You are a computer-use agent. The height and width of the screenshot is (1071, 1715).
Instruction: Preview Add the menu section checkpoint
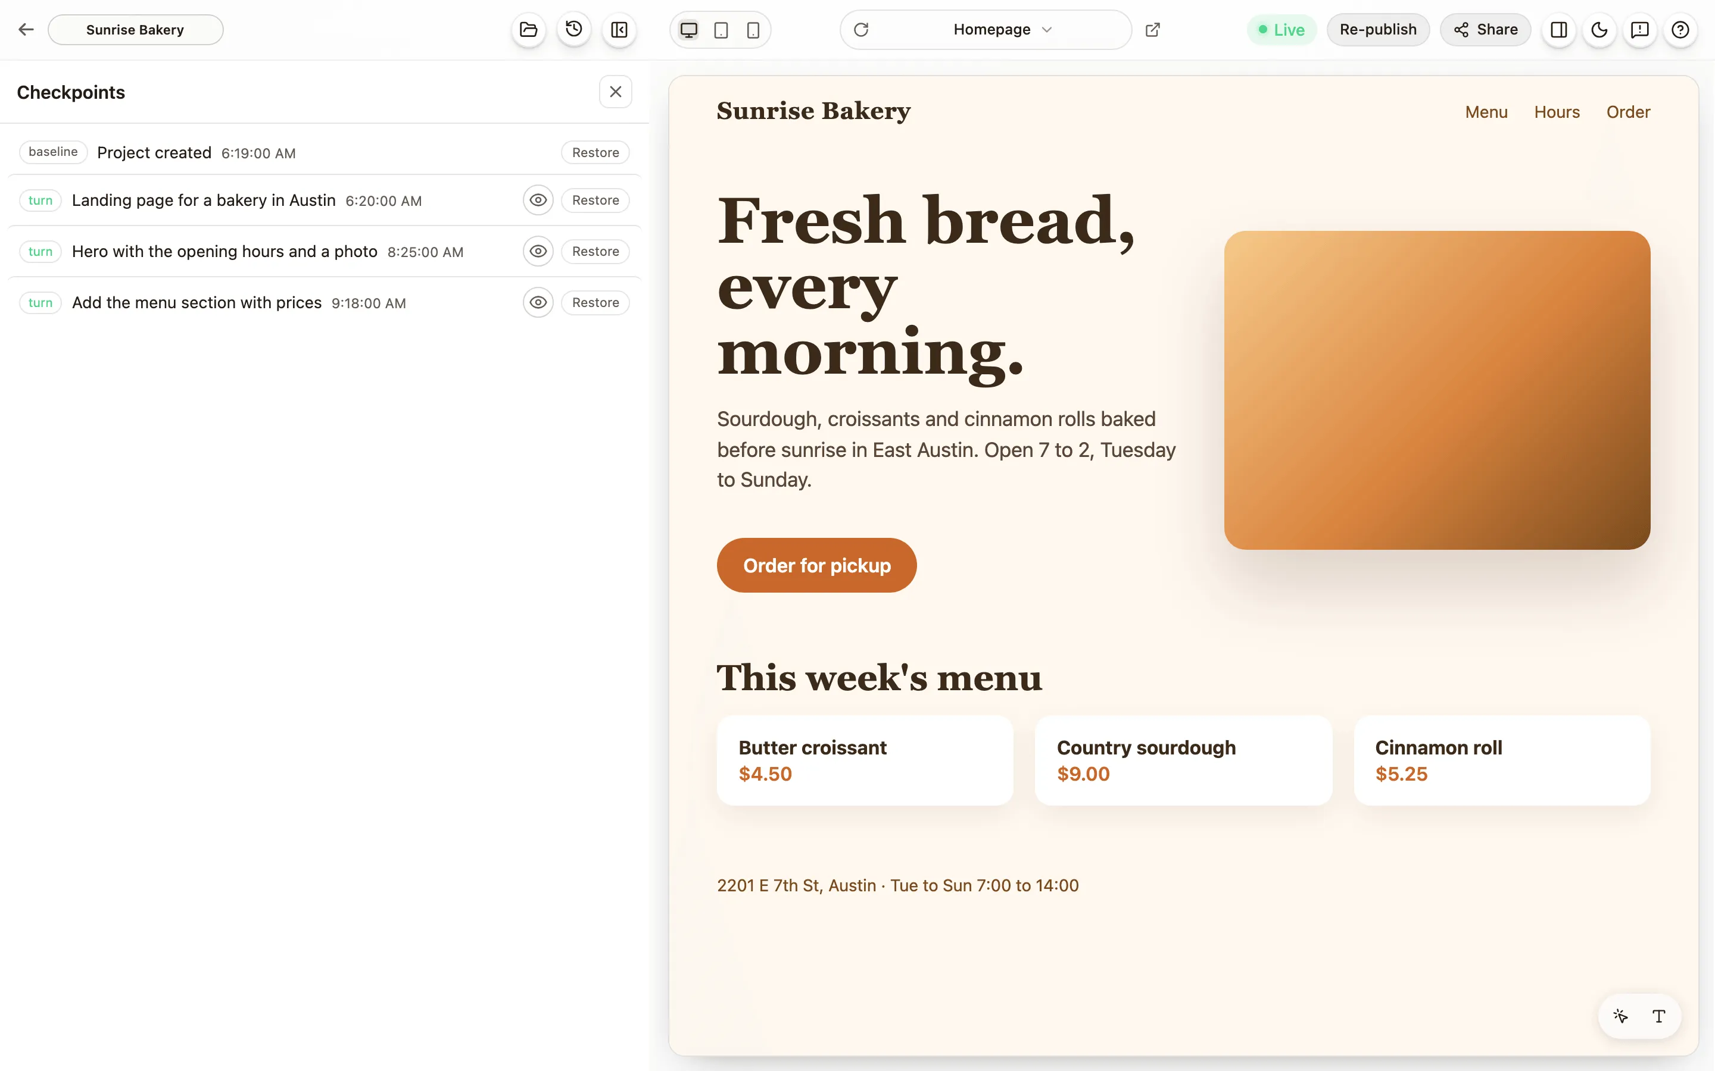click(x=538, y=302)
